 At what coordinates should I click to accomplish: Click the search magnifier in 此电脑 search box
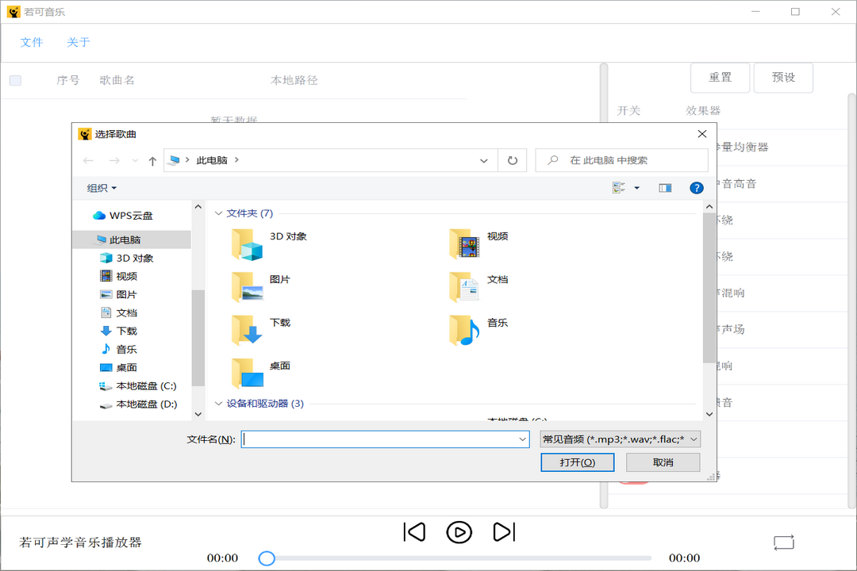tap(551, 159)
